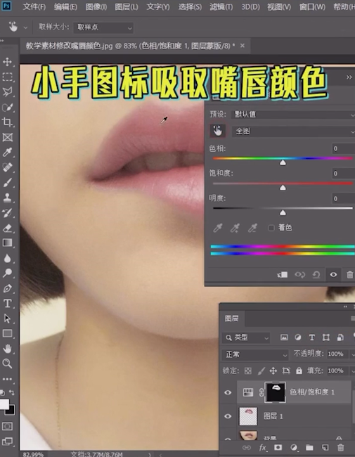The height and width of the screenshot is (457, 355).
Task: Select the Clone Stamp tool
Action: point(7,198)
